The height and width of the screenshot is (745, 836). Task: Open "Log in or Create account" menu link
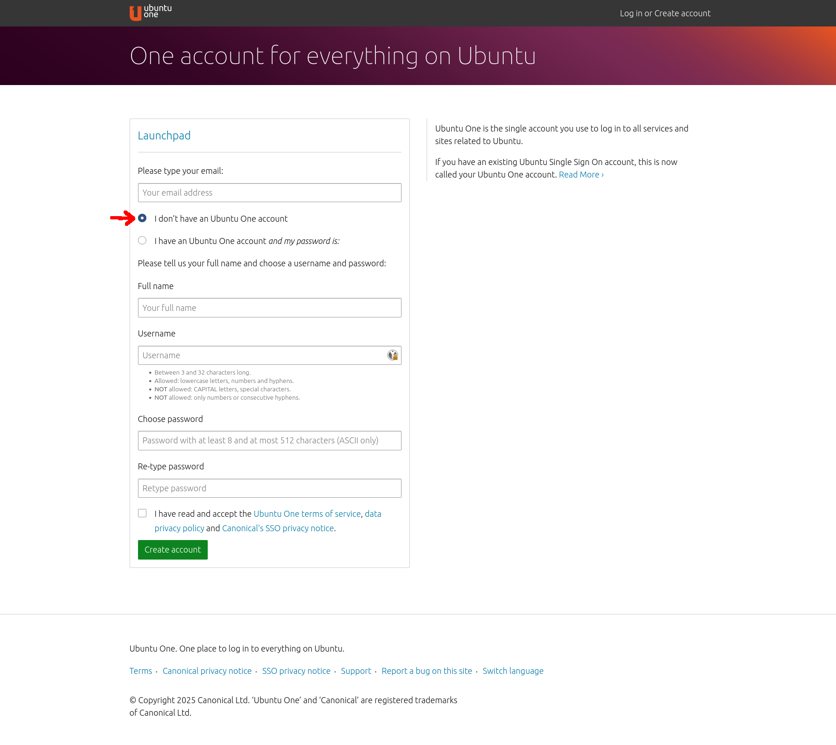(x=665, y=13)
